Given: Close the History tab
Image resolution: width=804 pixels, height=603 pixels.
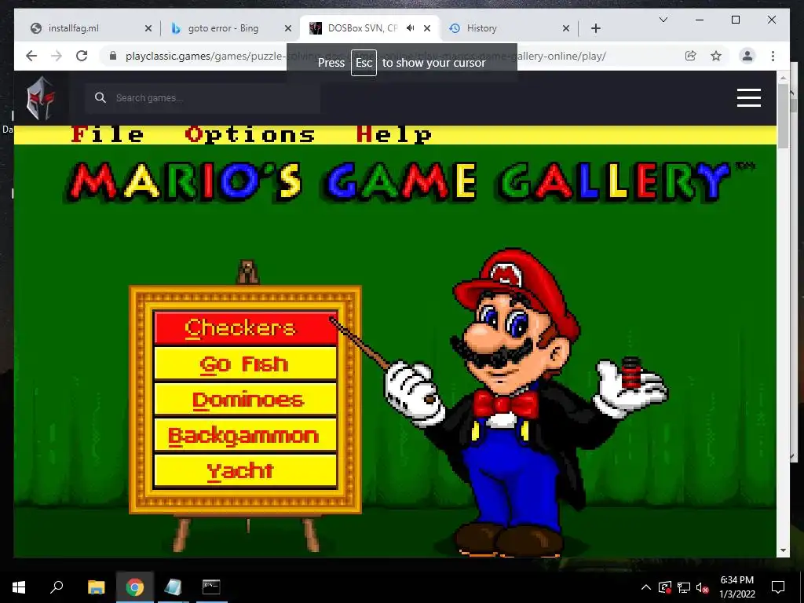Looking at the screenshot, I should tap(566, 28).
